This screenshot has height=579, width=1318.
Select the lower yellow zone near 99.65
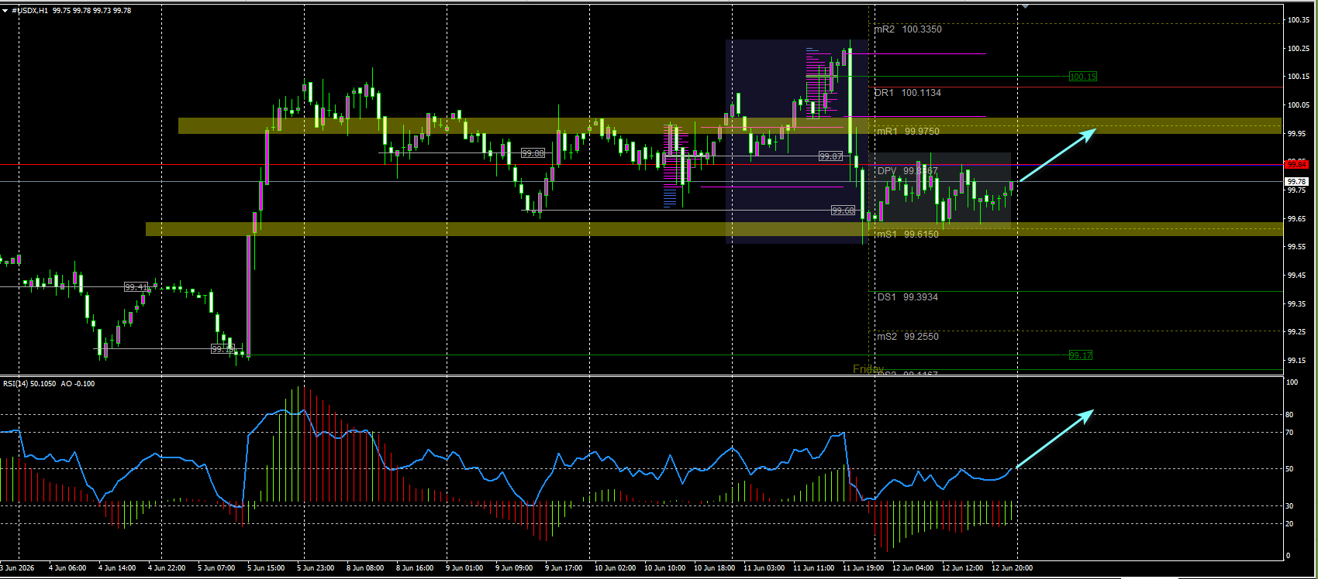[x=713, y=229]
